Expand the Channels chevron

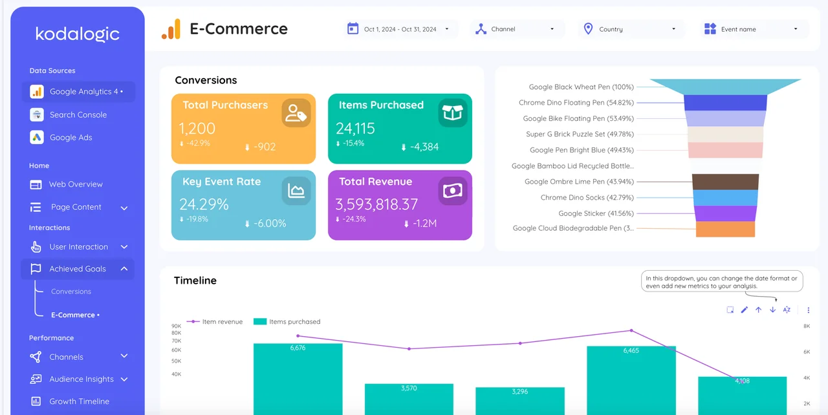124,356
